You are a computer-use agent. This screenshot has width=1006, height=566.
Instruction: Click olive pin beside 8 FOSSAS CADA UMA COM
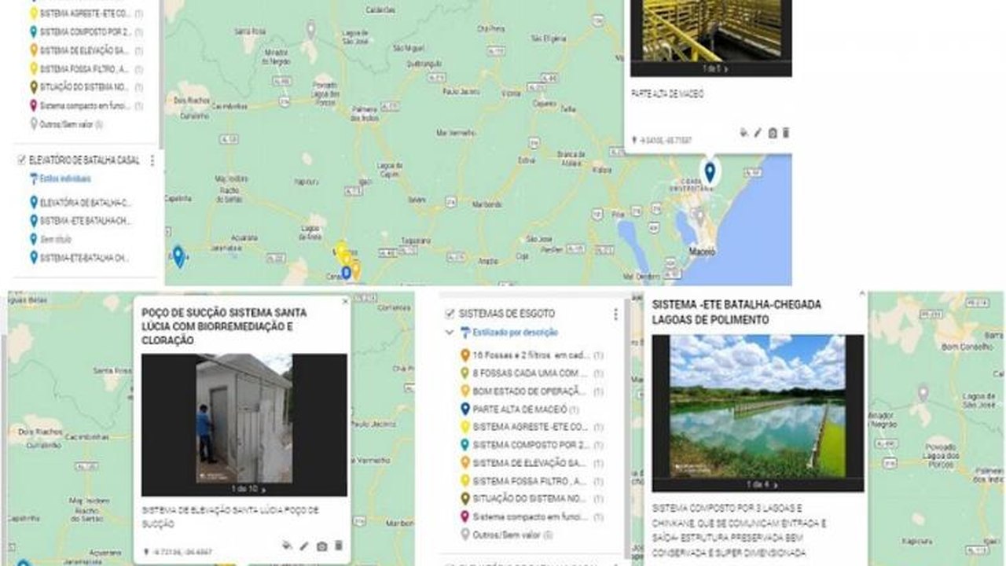[465, 373]
